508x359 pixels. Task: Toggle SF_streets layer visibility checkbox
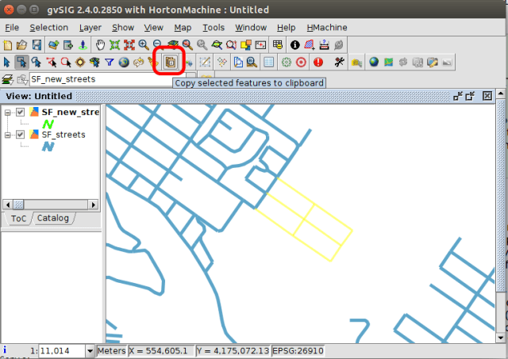[x=21, y=135]
